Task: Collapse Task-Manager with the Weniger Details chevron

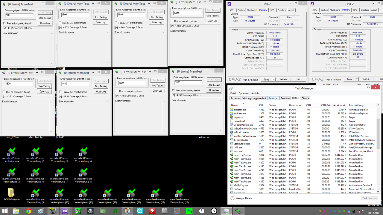Action: click(x=232, y=198)
